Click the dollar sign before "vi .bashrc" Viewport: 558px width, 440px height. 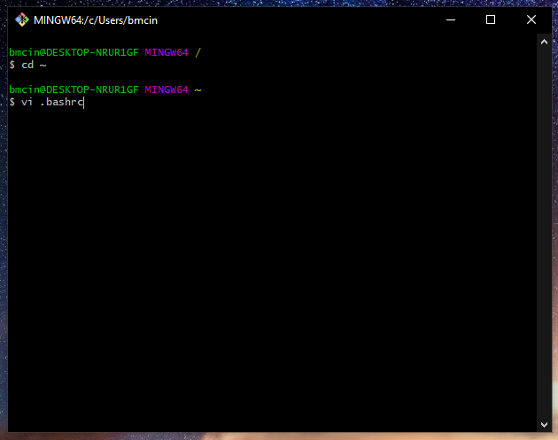[12, 102]
